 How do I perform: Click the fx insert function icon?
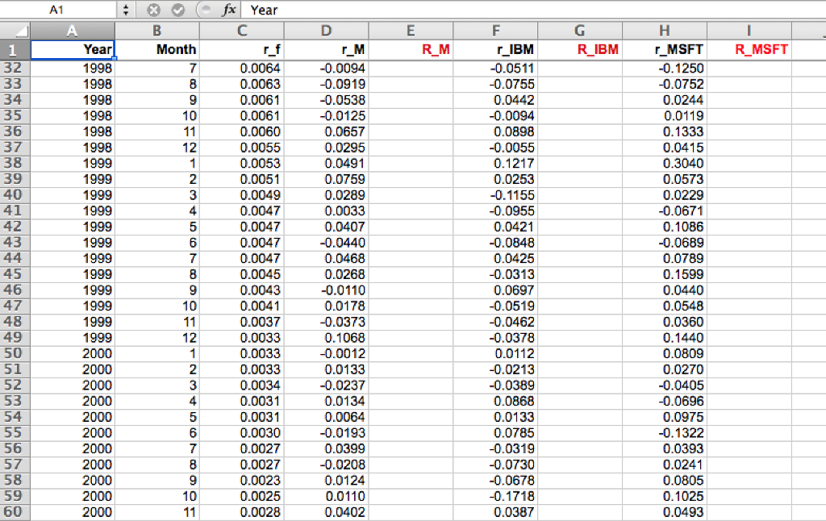(228, 10)
